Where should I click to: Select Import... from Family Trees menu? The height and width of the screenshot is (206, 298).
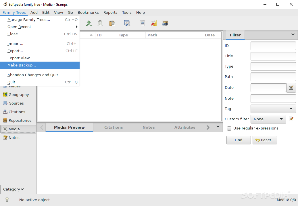40,44
